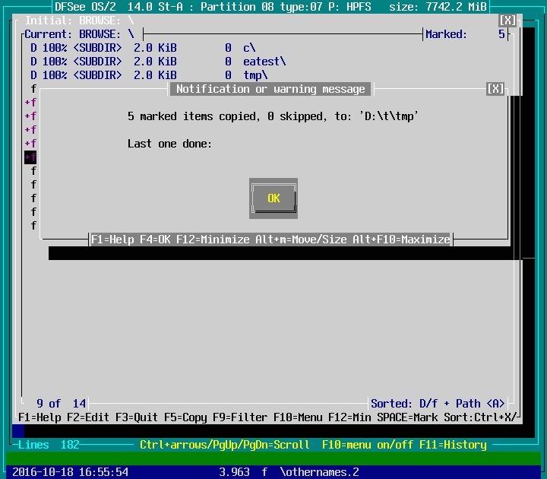The width and height of the screenshot is (547, 479).
Task: Close the Notification or warning message dialog
Action: (x=495, y=89)
